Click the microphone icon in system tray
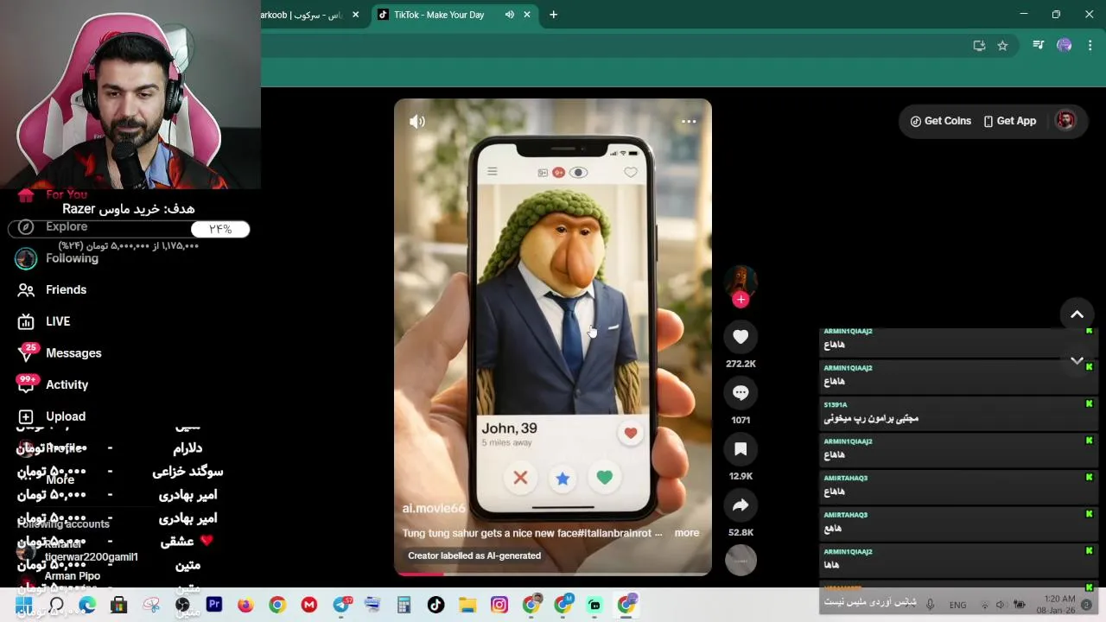The width and height of the screenshot is (1106, 622). pos(930,605)
